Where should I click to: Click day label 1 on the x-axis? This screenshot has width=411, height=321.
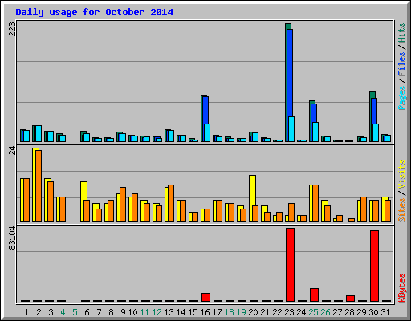pyautogui.click(x=26, y=312)
